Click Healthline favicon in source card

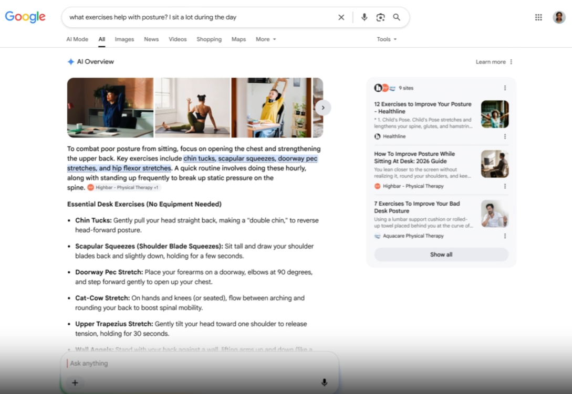click(377, 136)
